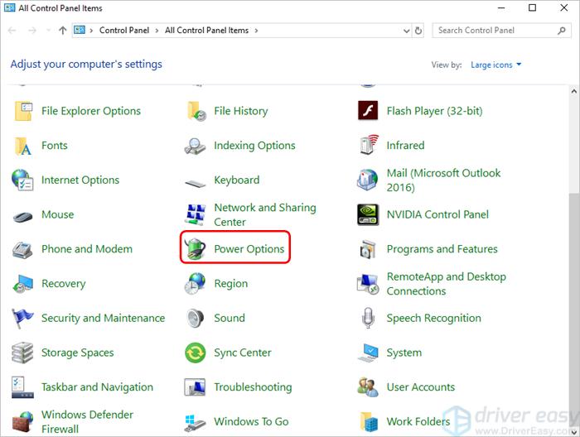Screen dimensions: 580x437
Task: Open the File History icon
Action: pyautogui.click(x=196, y=111)
